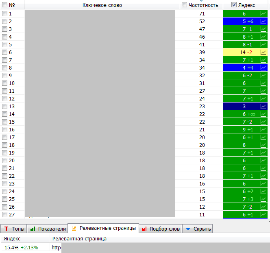This screenshot has height=253, width=270.
Task: Toggle select-all checkbox next to № header
Action: click(x=4, y=5)
